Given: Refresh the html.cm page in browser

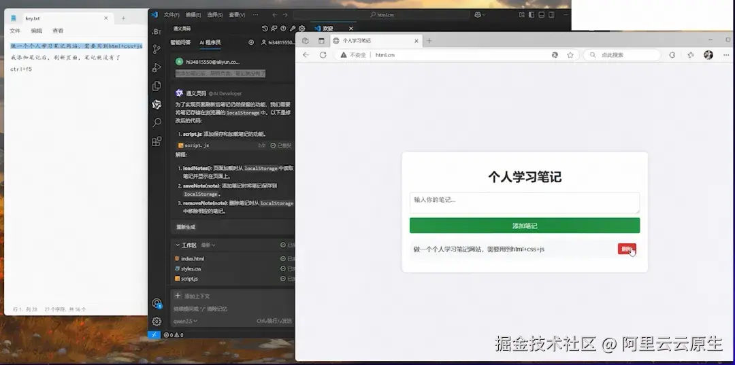Looking at the screenshot, I should click(x=323, y=55).
